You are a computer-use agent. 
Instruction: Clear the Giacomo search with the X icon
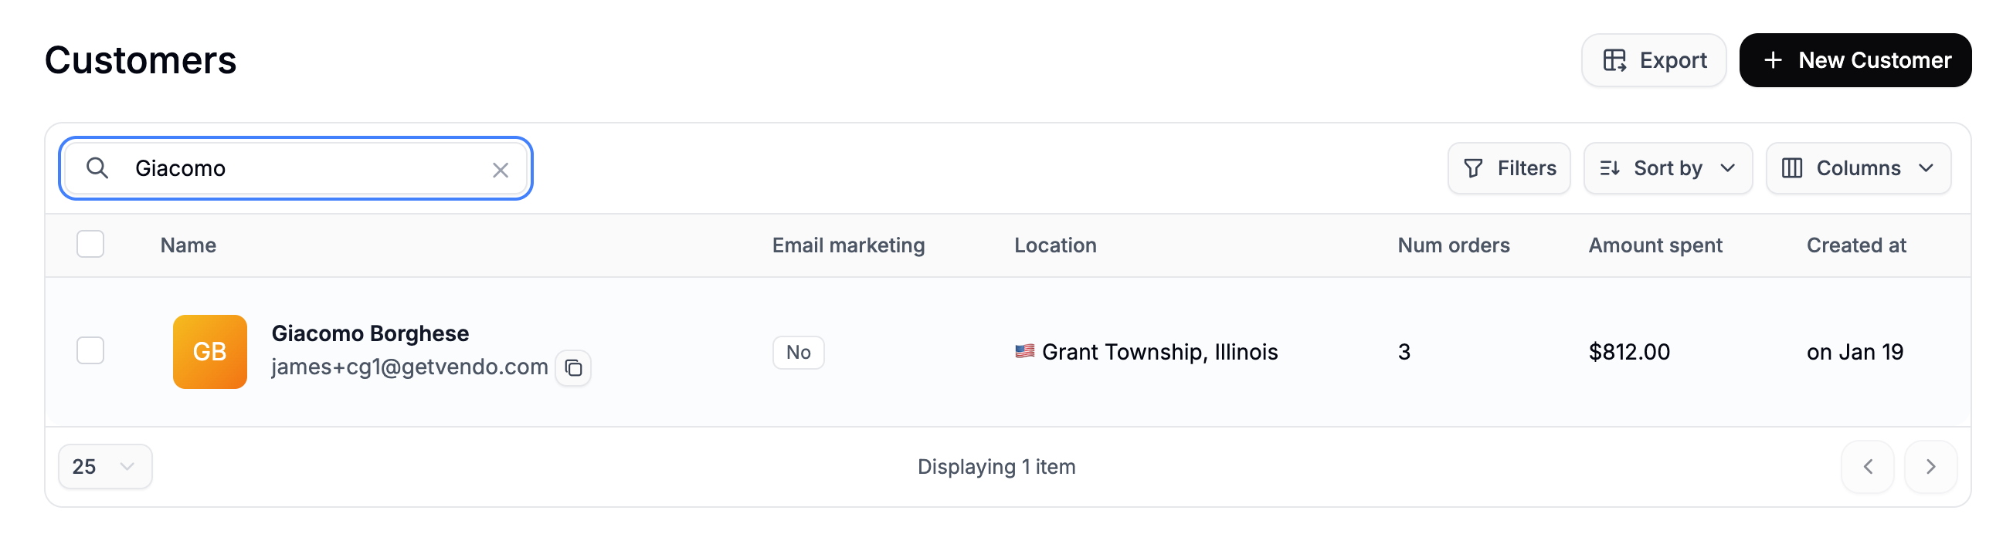coord(500,169)
